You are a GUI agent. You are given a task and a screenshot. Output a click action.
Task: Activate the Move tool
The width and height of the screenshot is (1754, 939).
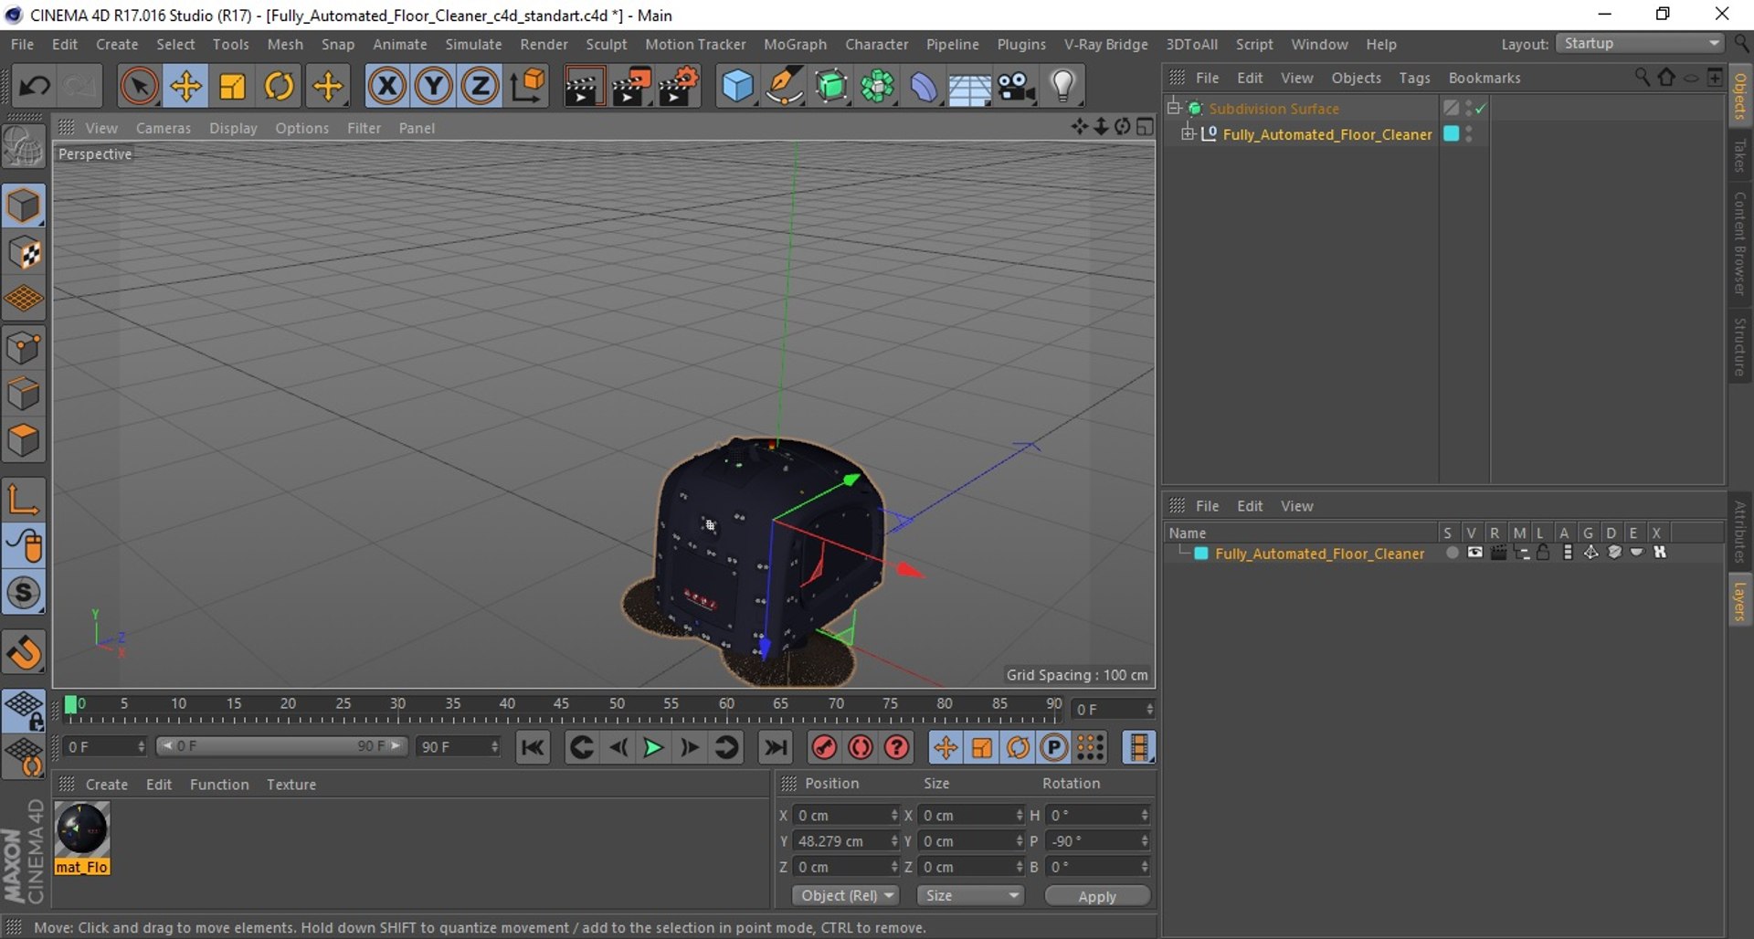click(185, 86)
